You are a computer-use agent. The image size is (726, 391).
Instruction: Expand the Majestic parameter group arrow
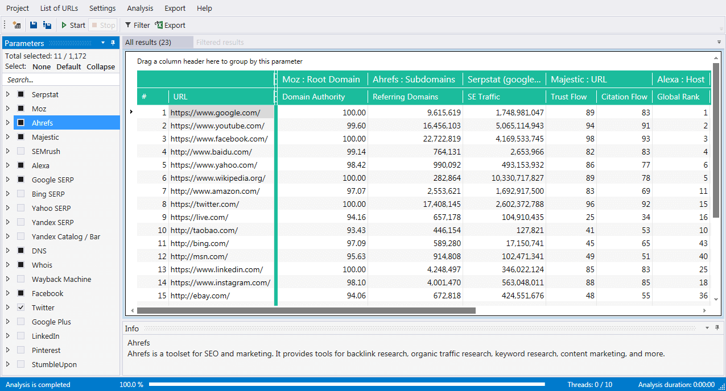[8, 137]
